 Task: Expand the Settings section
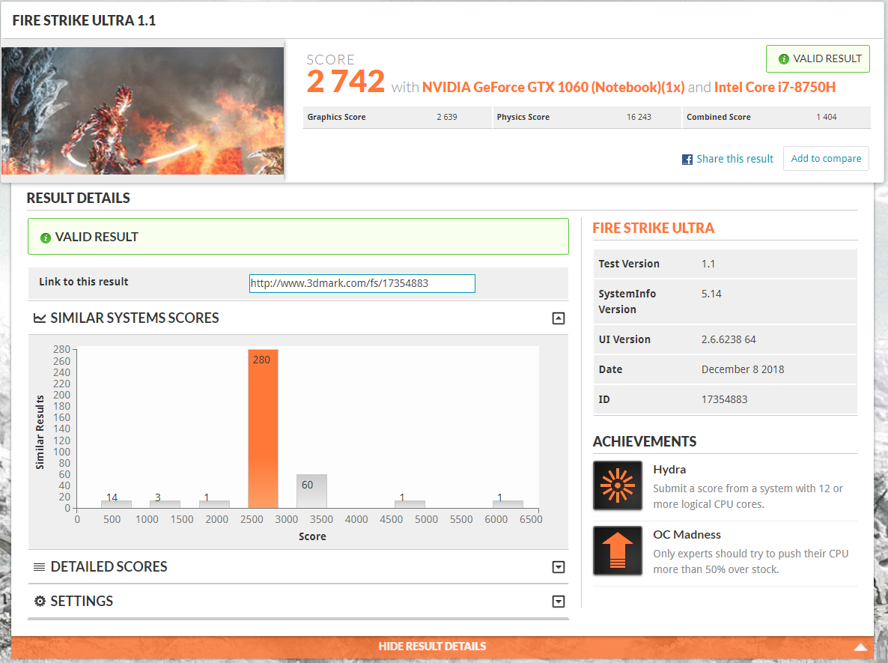pyautogui.click(x=559, y=602)
